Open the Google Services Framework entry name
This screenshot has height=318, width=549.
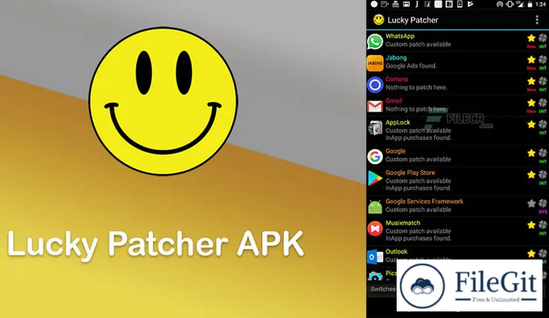pos(424,201)
